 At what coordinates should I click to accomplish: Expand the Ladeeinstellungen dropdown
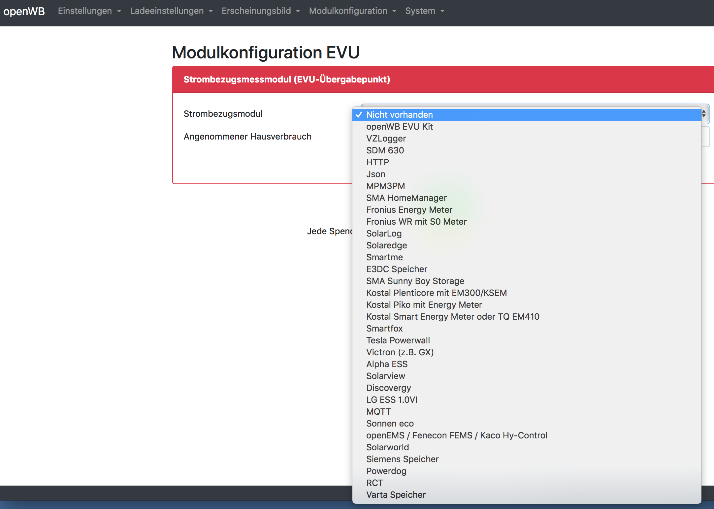tap(171, 11)
